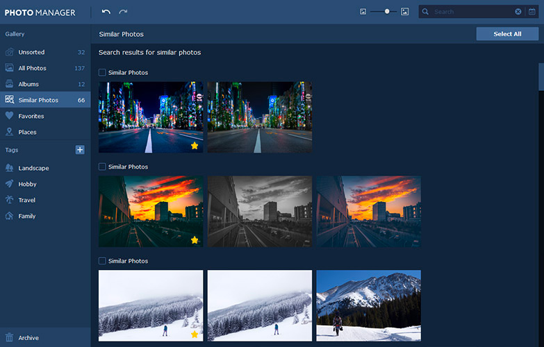The width and height of the screenshot is (544, 347).
Task: Click star on snowy forest photo
Action: 195,335
